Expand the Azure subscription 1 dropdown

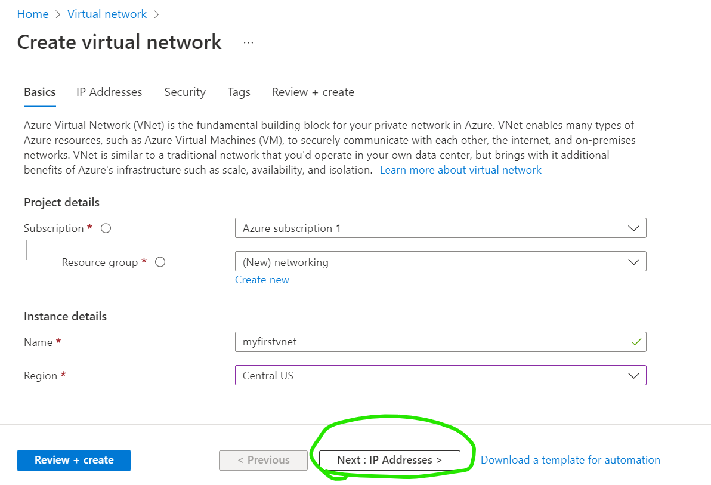pos(440,228)
